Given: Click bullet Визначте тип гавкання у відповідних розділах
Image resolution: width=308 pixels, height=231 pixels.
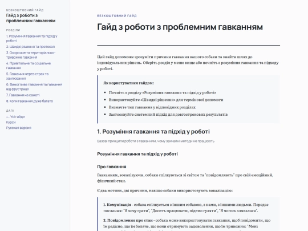Looking at the screenshot, I should point(152,107).
